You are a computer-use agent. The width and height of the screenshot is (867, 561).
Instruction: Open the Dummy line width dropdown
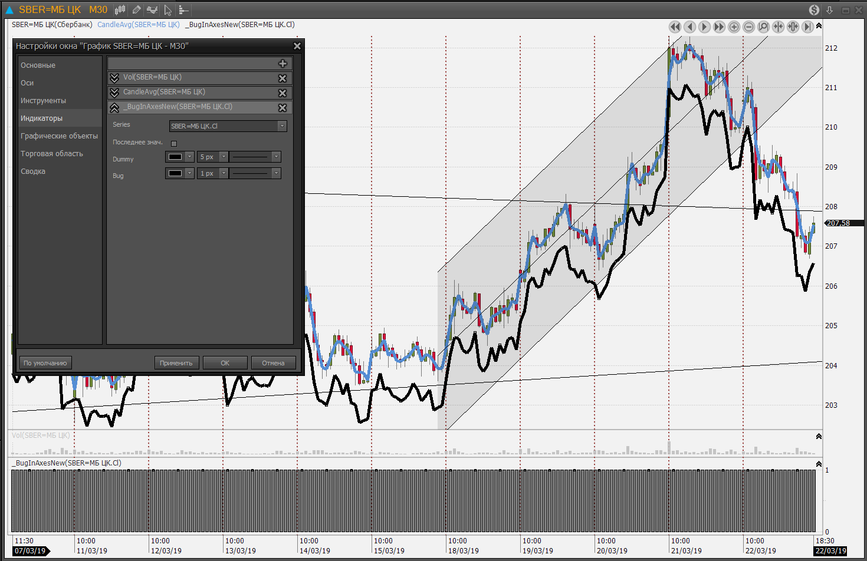(x=224, y=157)
